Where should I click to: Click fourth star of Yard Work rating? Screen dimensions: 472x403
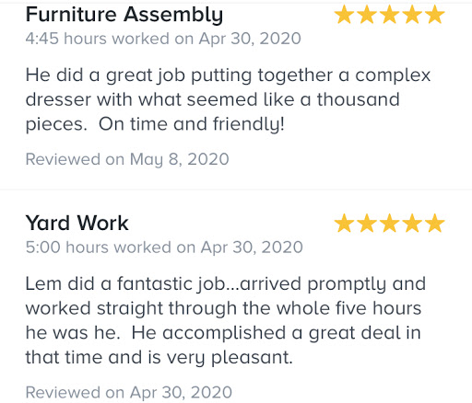click(412, 223)
